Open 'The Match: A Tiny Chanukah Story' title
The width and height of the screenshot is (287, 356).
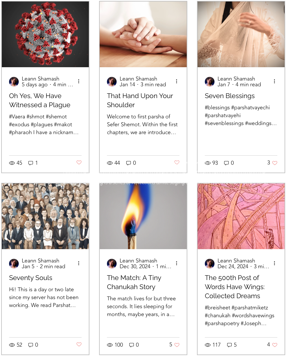[x=134, y=282]
